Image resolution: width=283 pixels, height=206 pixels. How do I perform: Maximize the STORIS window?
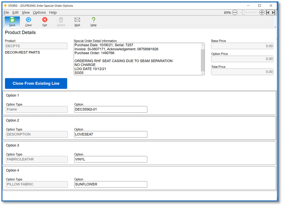tap(259, 6)
